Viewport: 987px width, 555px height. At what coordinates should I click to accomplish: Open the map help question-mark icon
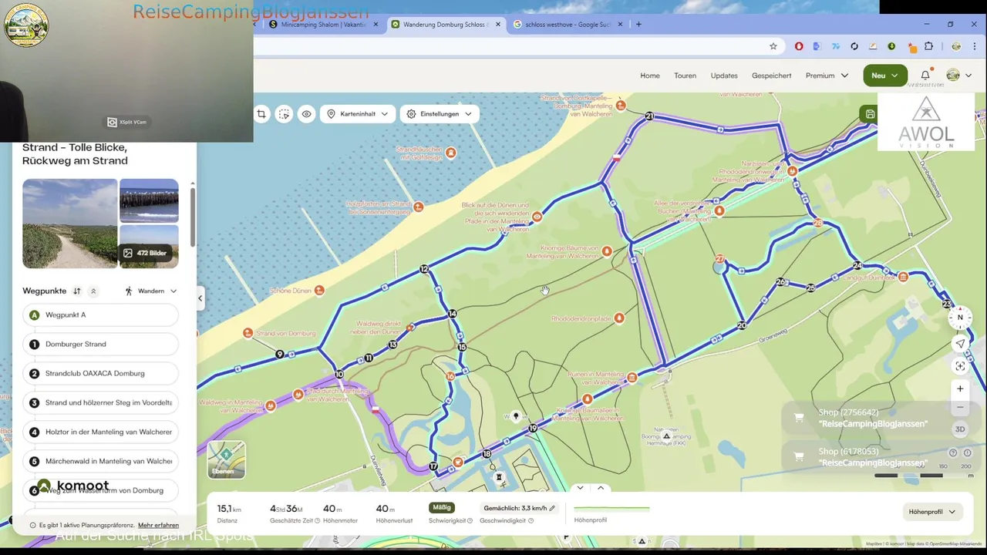(953, 453)
